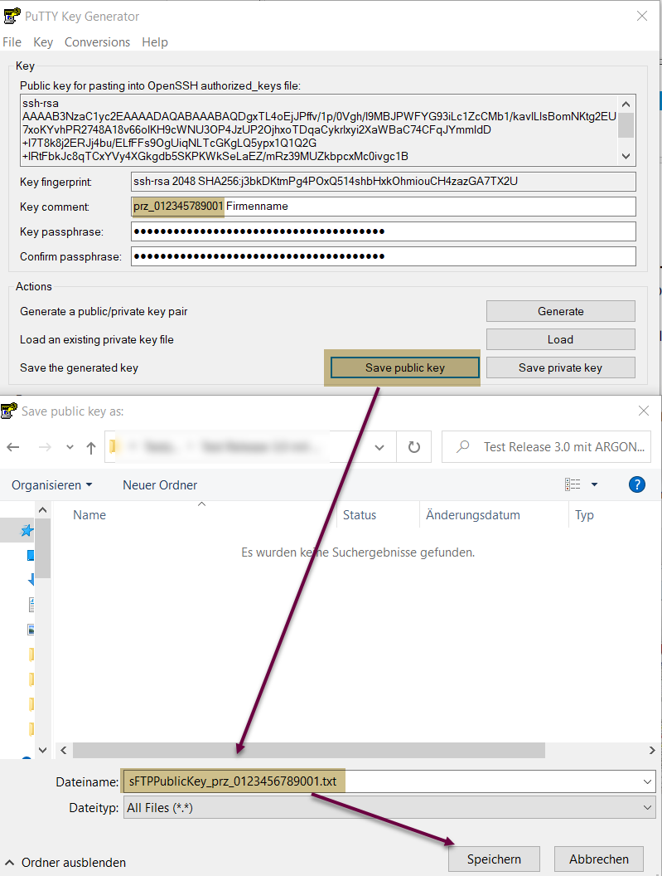
Task: Expand the address bar history dropdown
Action: (x=379, y=447)
